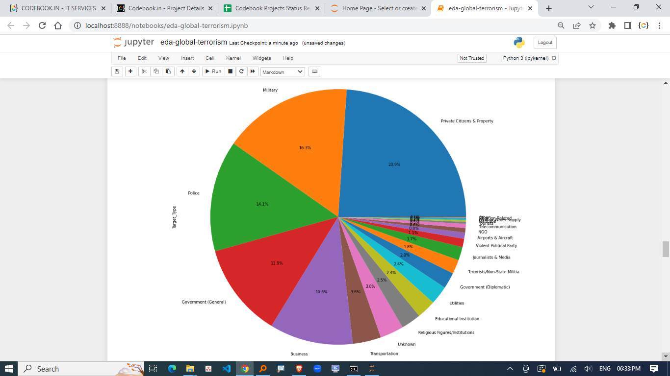Open the Help menu
The height and width of the screenshot is (376, 670).
288,58
